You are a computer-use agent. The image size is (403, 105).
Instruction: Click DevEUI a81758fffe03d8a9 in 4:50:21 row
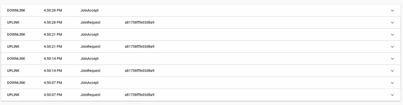click(x=140, y=46)
